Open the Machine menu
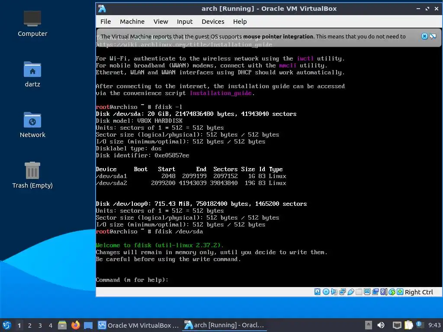 point(132,22)
